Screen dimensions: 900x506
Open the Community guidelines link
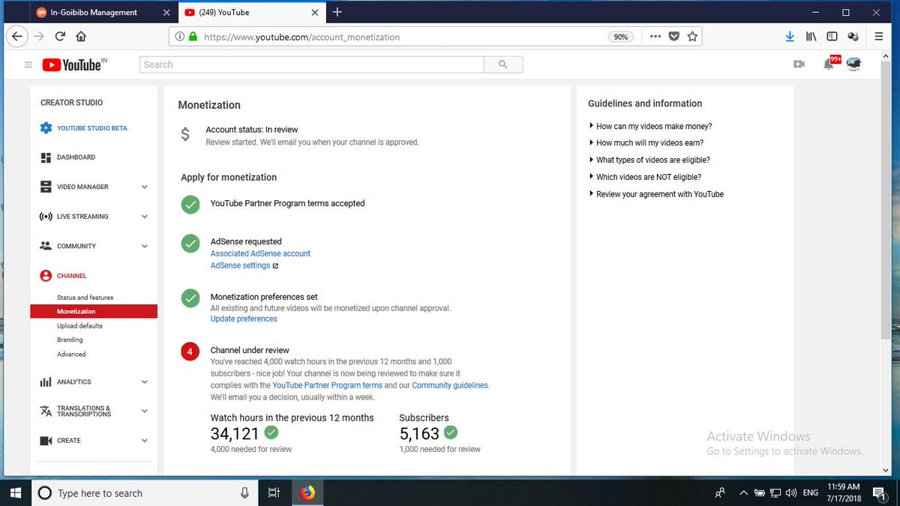450,385
